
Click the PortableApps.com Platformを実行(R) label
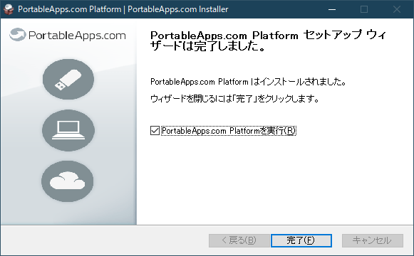(x=229, y=131)
